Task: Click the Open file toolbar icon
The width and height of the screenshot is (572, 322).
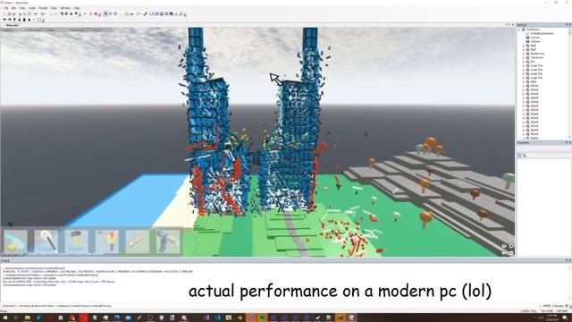Action: tap(9, 14)
